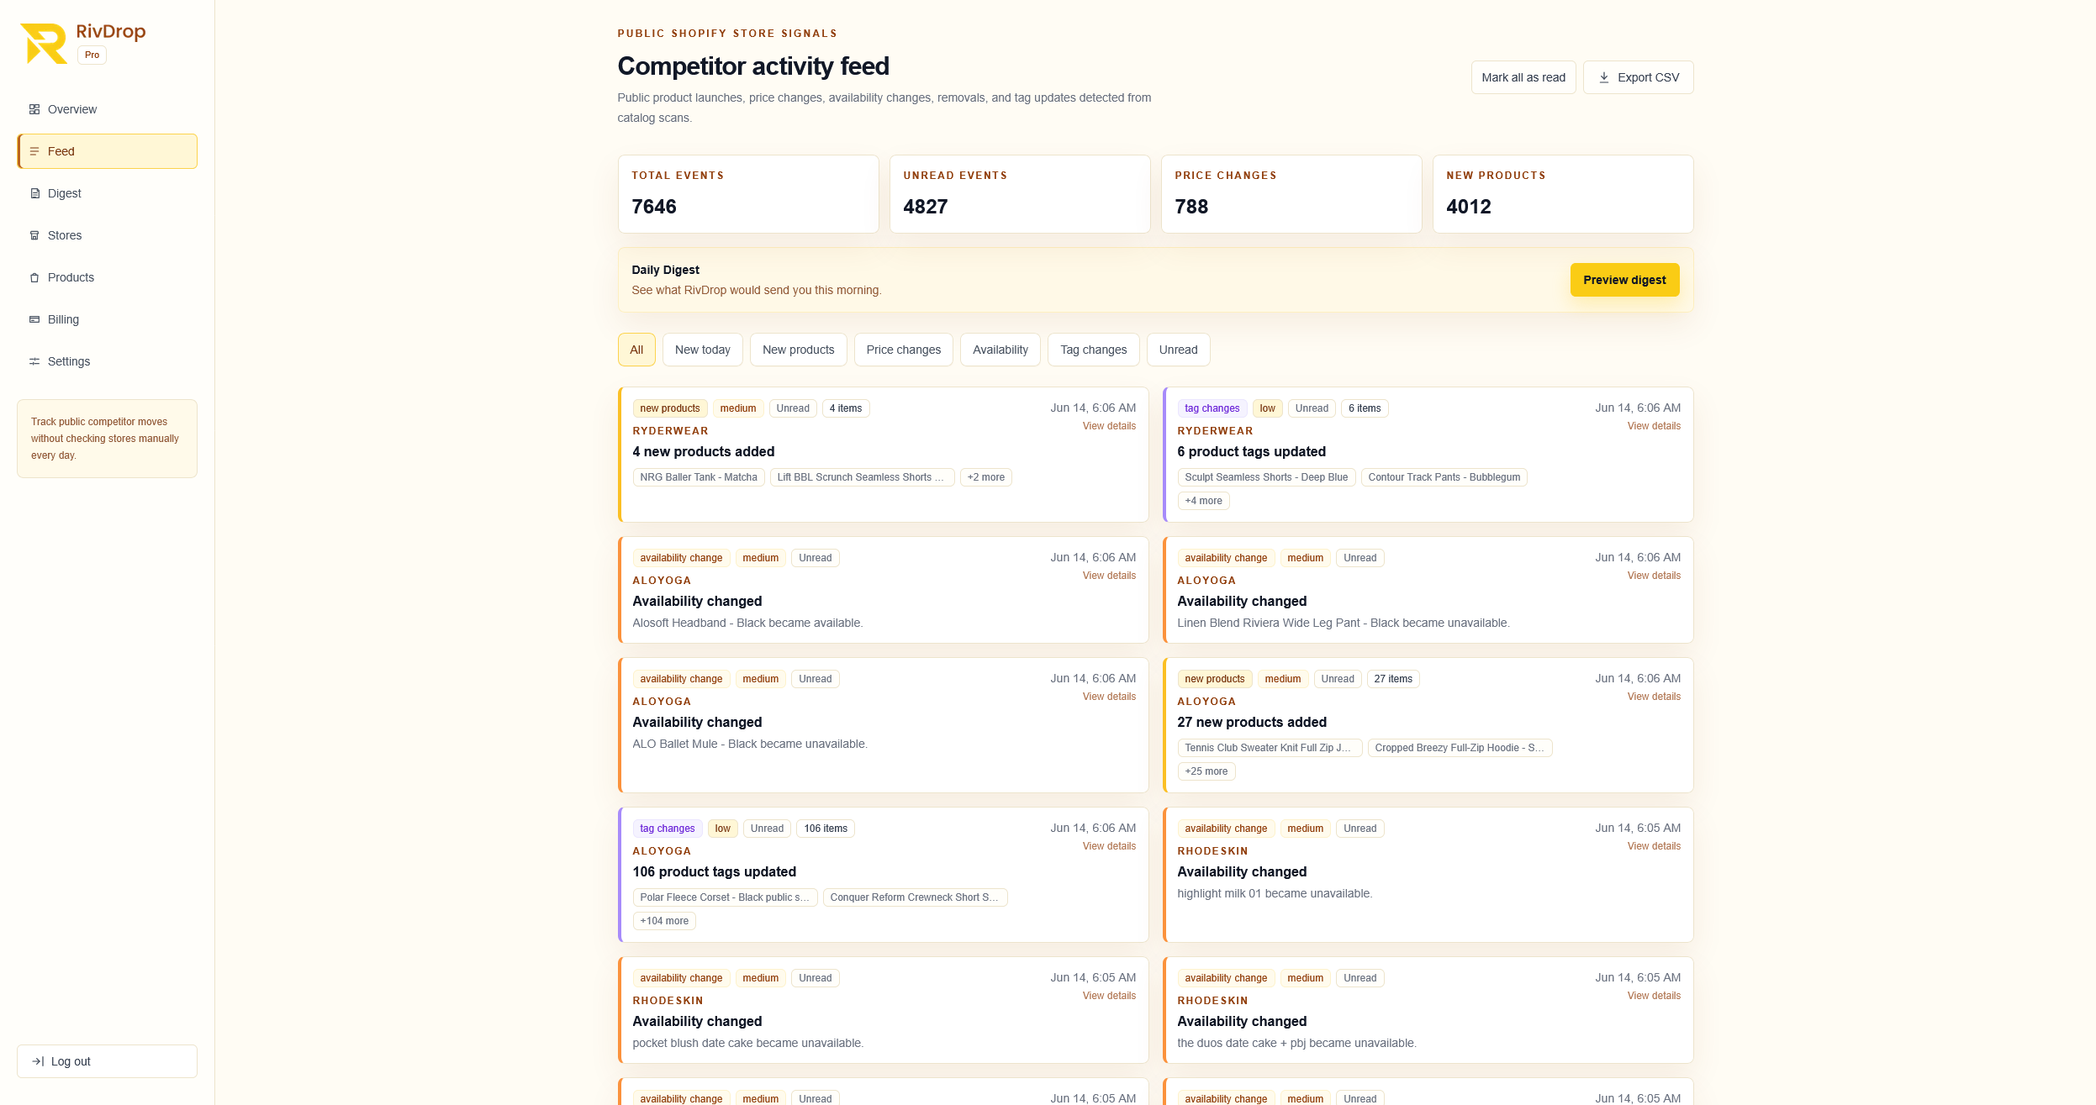Open the Overview page
The height and width of the screenshot is (1105, 2096).
tap(107, 109)
